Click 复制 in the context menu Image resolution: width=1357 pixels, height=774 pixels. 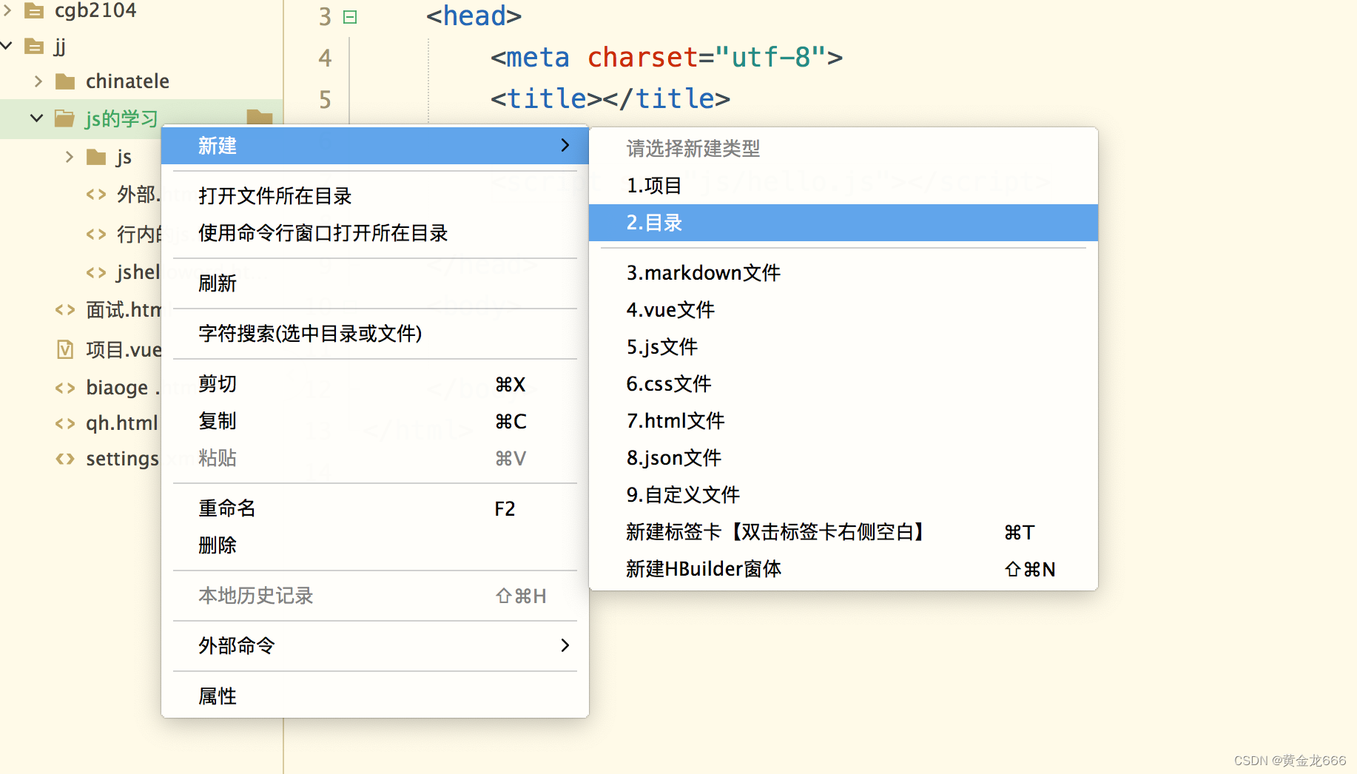[x=375, y=421]
